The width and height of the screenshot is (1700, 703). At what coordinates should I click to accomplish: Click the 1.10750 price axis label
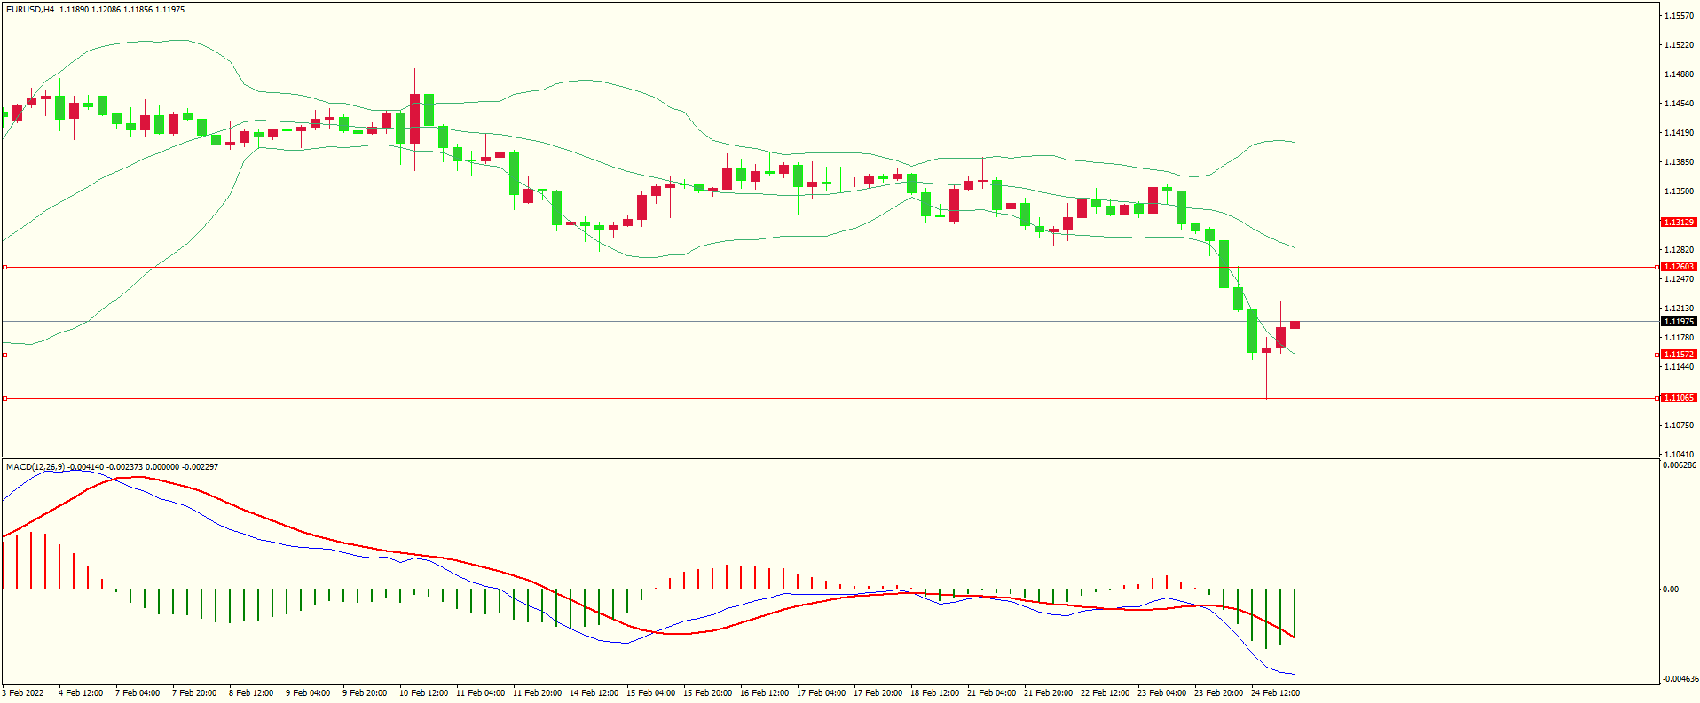click(1680, 426)
